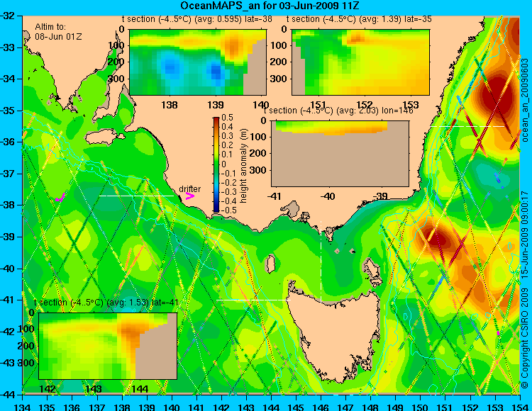Screen dimensions: 532x411
Task: Click Kangaroo Island off the South Australian coast
Action: pos(104,137)
